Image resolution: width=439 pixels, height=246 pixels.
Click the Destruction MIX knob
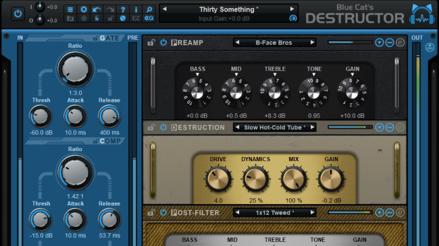click(x=293, y=179)
